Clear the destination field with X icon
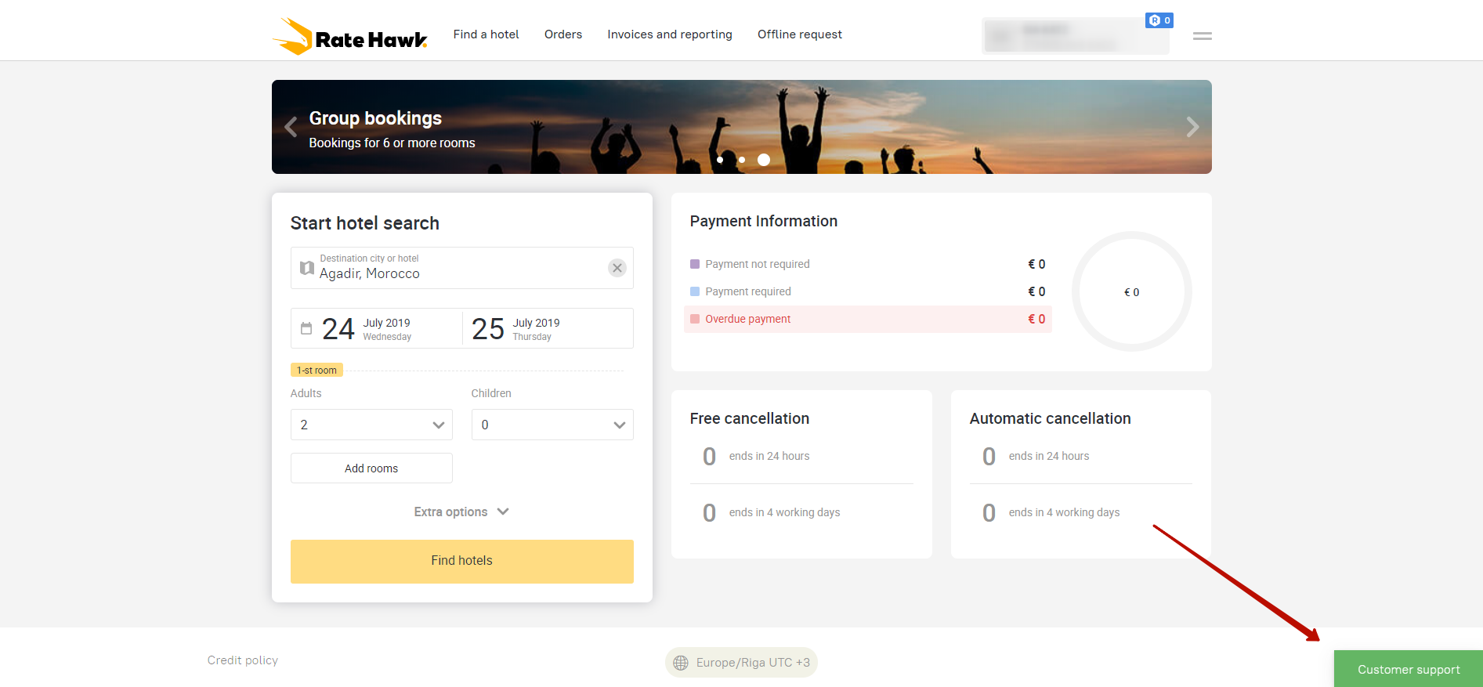The image size is (1483, 687). [617, 268]
